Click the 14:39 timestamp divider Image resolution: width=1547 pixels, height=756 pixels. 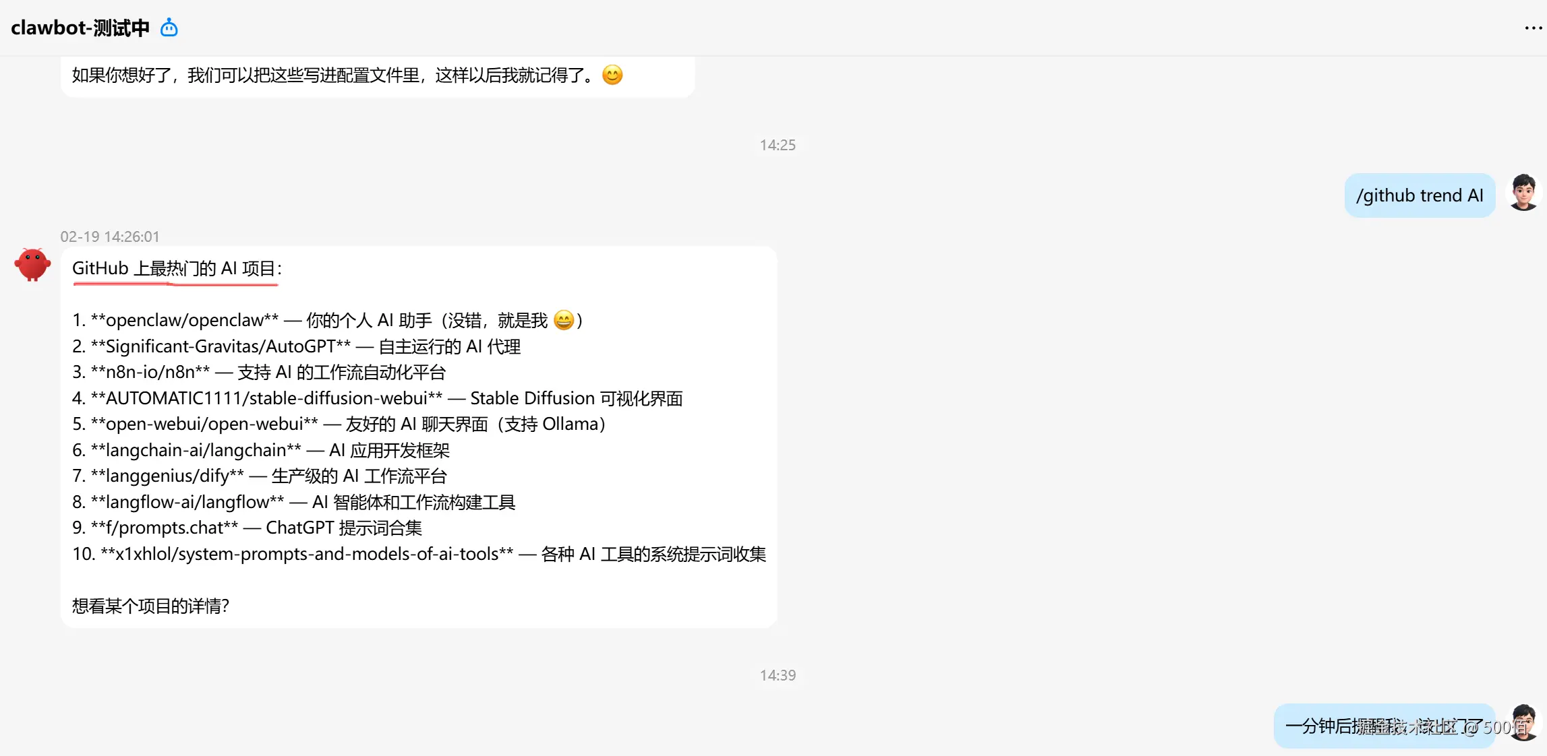click(778, 675)
